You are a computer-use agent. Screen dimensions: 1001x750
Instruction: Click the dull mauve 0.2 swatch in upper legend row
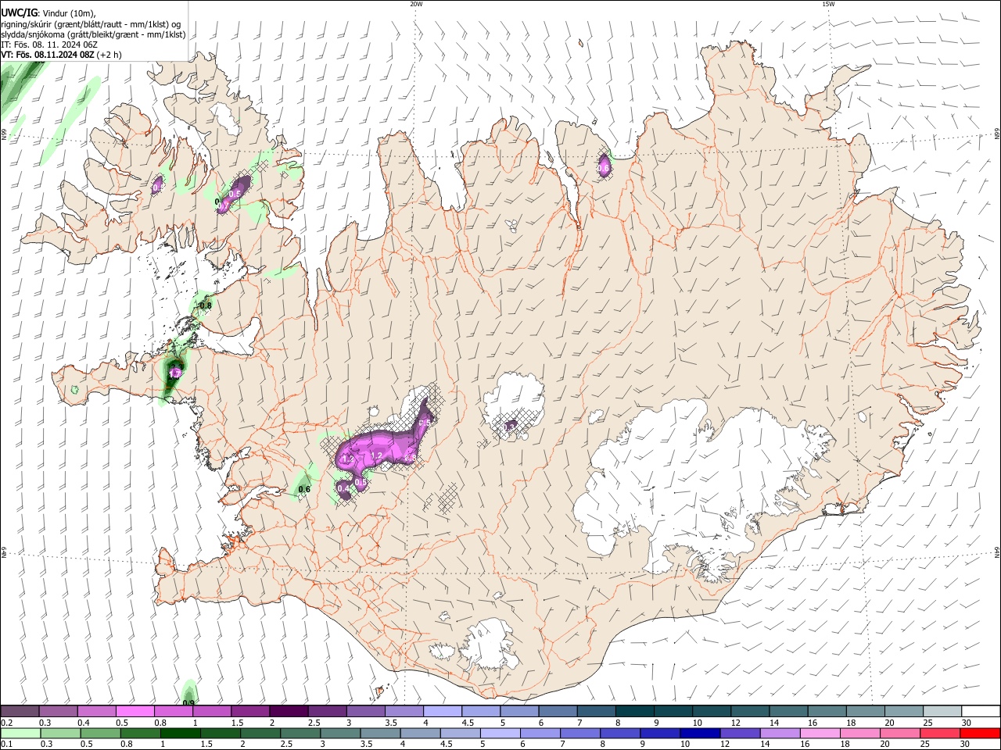20,711
